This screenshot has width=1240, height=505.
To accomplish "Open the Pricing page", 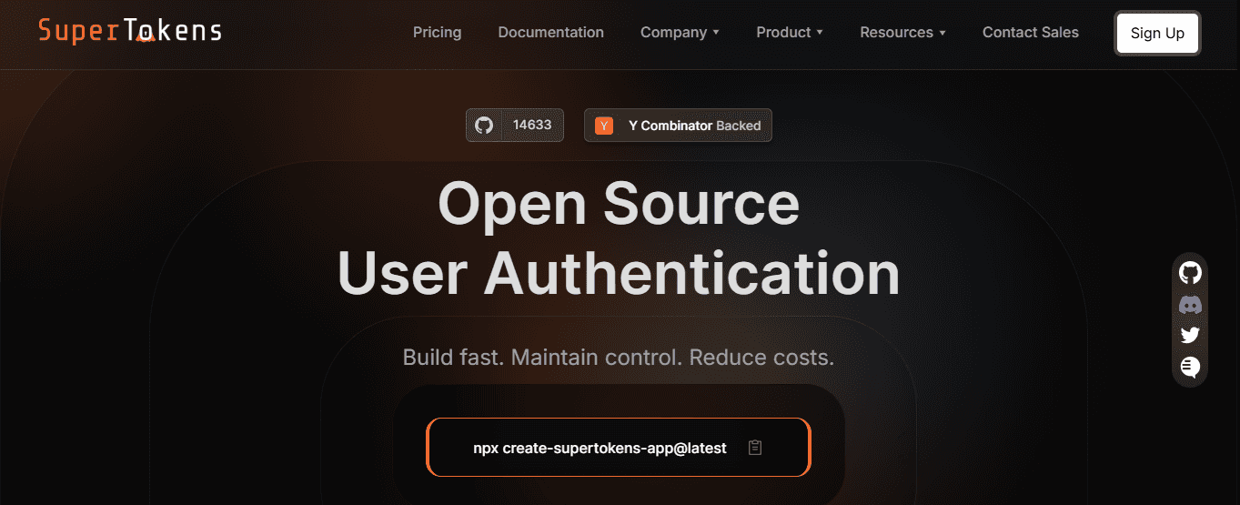I will click(x=437, y=33).
